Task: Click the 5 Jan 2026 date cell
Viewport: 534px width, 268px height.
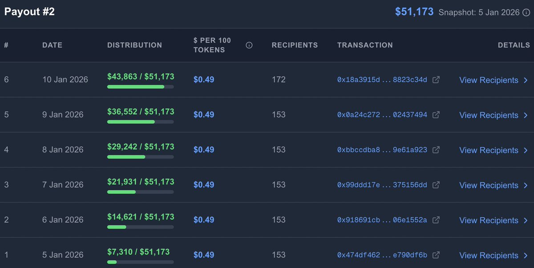Action: (x=63, y=255)
